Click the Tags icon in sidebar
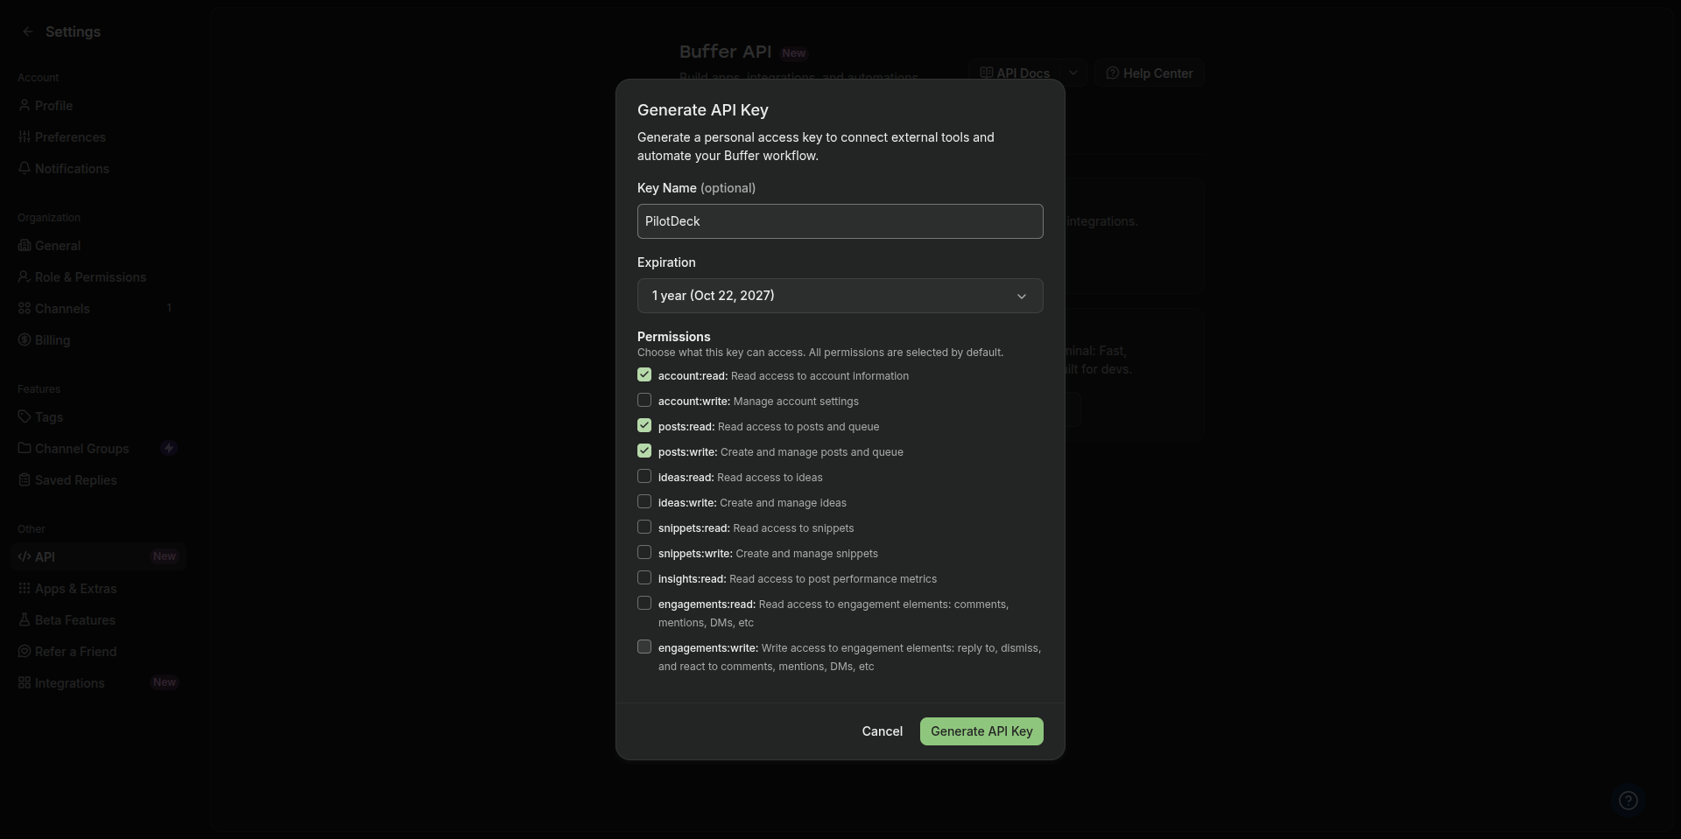Screen dimensions: 1681x839 point(25,416)
